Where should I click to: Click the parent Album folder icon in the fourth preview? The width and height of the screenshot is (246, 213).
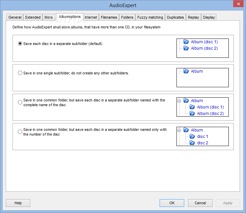(x=186, y=130)
